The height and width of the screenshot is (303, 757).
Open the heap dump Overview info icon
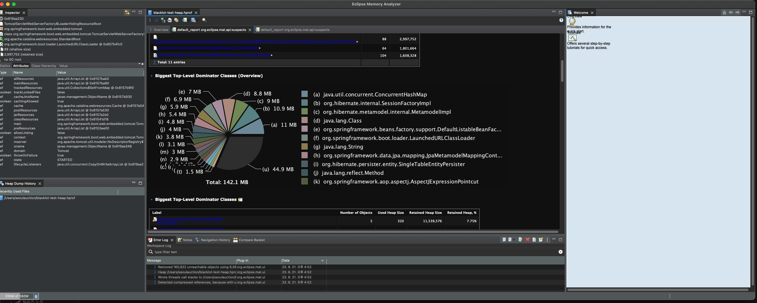[150, 20]
